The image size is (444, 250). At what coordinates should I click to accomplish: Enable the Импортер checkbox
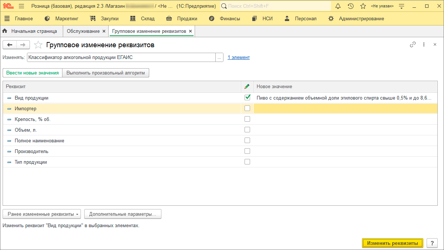point(247,108)
